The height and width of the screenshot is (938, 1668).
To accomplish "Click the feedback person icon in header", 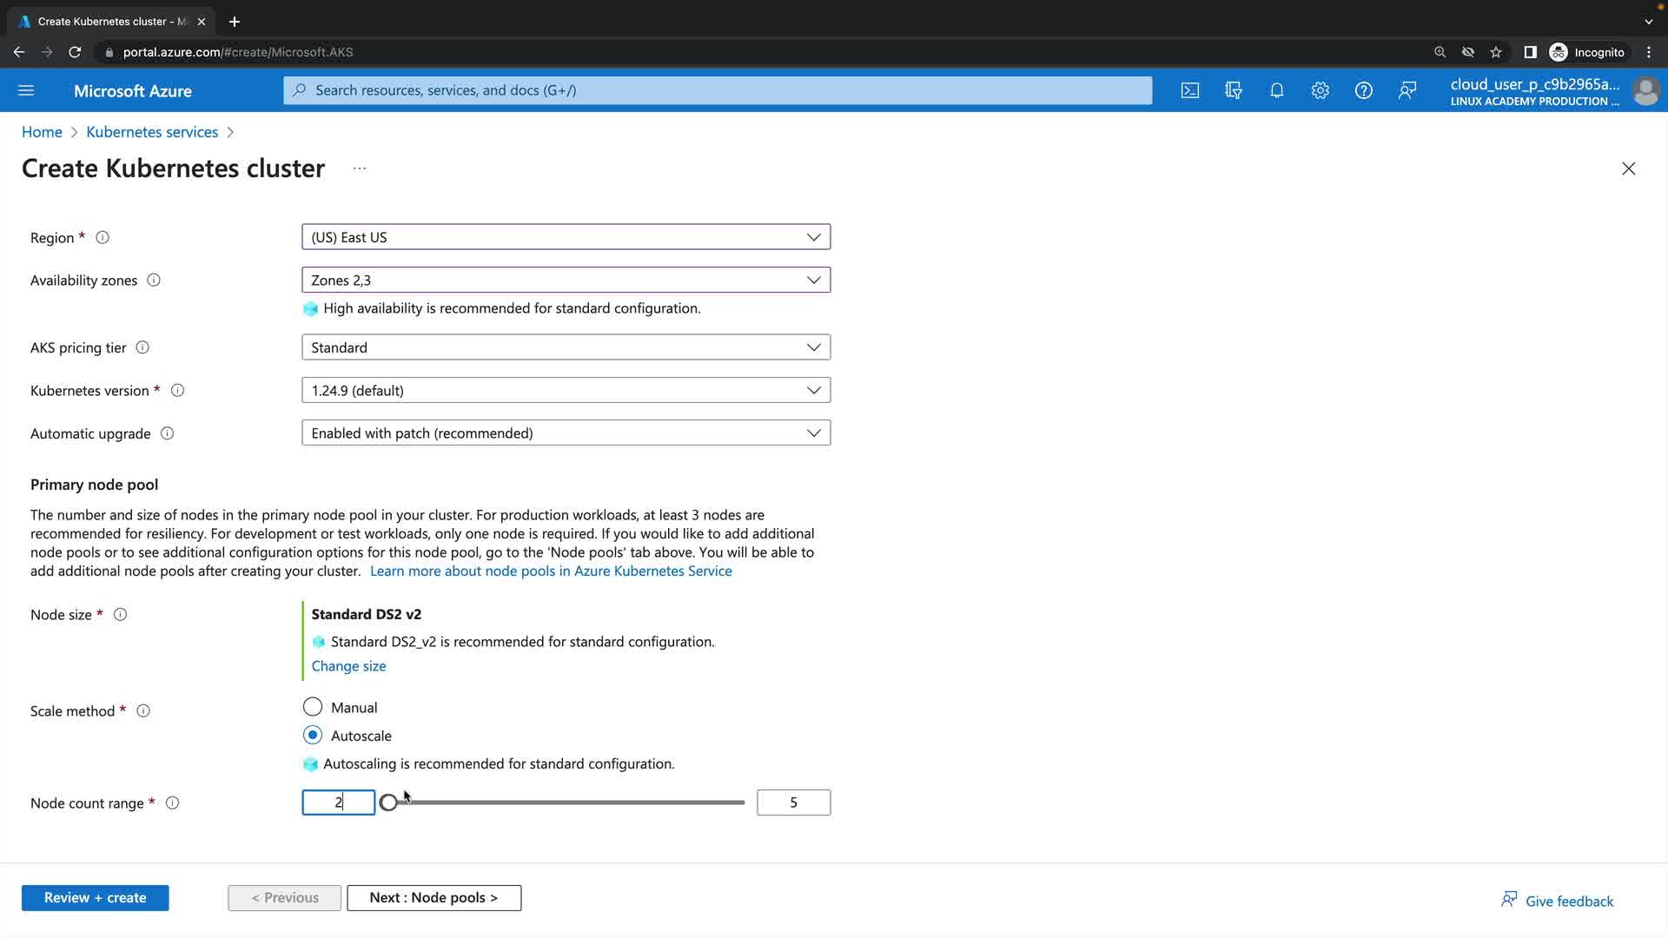I will pyautogui.click(x=1407, y=90).
